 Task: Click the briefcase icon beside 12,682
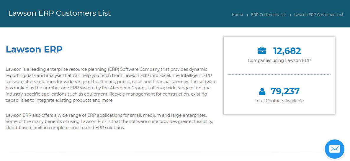(261, 51)
